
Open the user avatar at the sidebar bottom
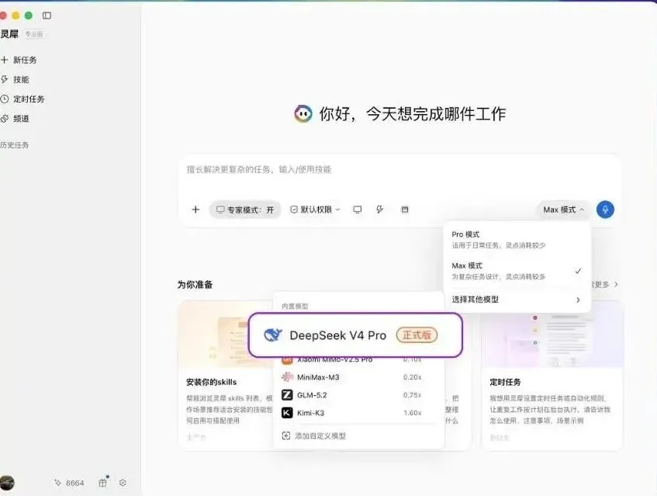coord(7,483)
